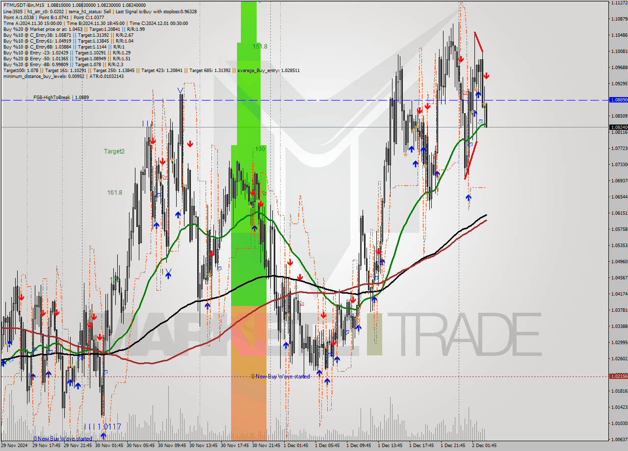Click the '29 Nov 21:45' time axis label

pos(78,446)
